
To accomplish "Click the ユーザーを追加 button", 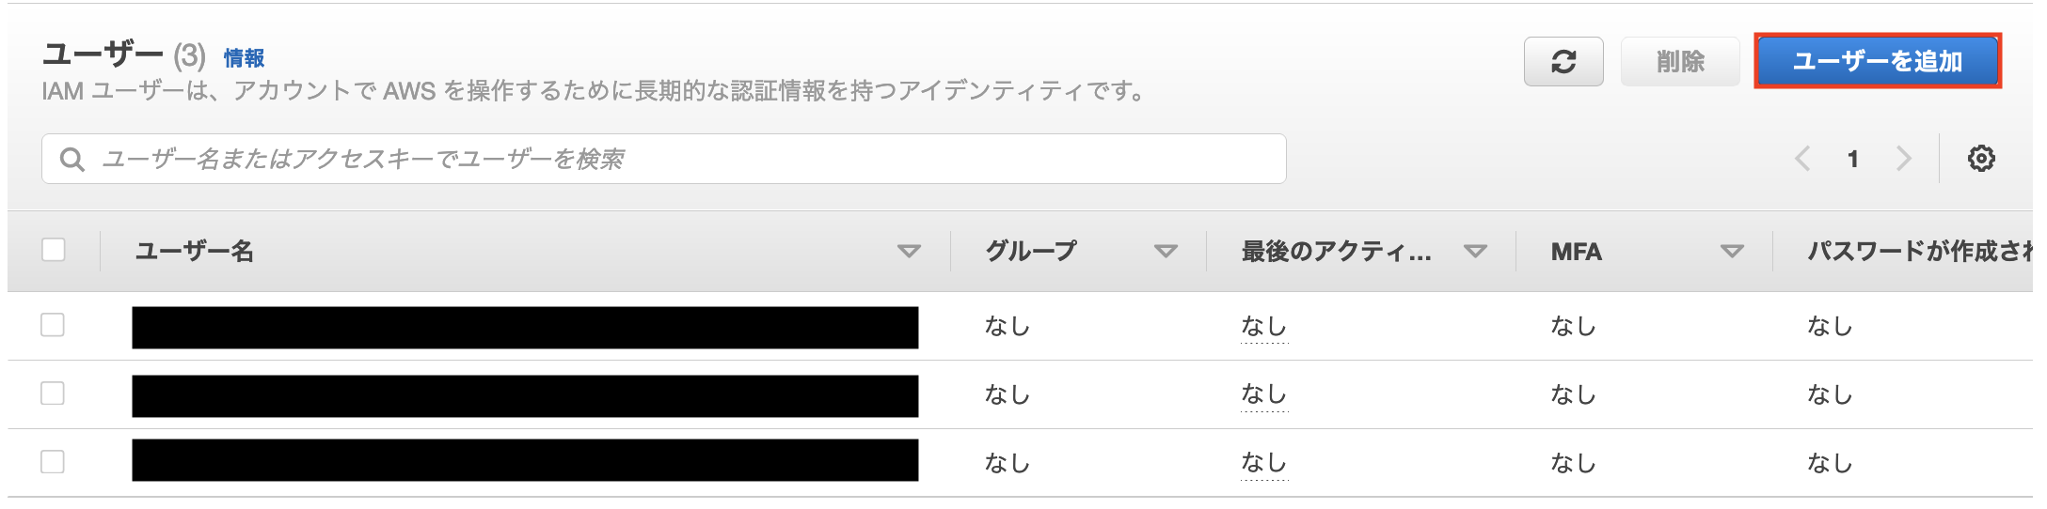I will [1878, 62].
